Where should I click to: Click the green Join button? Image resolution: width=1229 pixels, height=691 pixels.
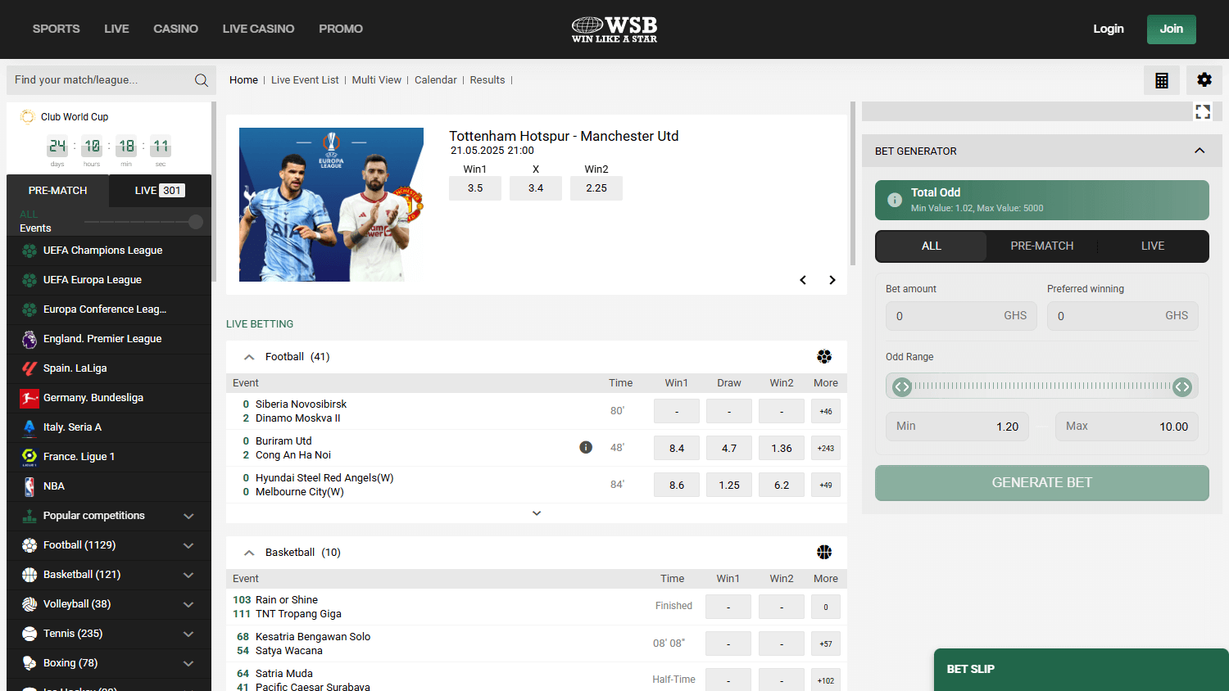click(x=1171, y=29)
